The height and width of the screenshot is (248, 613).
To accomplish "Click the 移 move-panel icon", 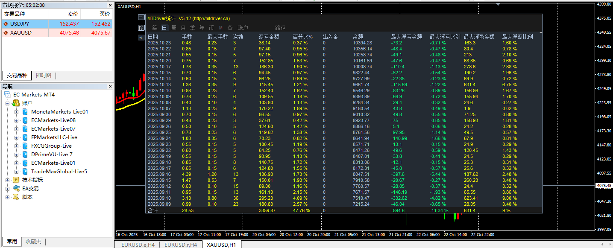I will [x=141, y=28].
